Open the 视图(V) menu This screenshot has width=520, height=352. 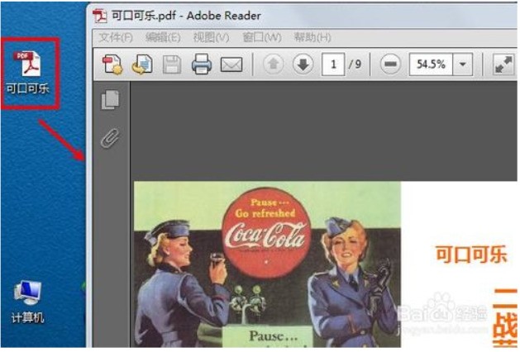[x=211, y=38]
